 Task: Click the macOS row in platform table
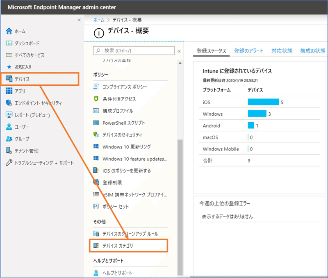point(260,137)
